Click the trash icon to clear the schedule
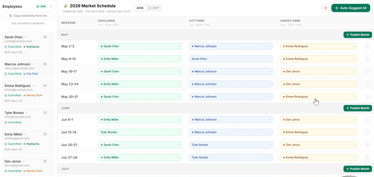374x177 pixels. 326,8
